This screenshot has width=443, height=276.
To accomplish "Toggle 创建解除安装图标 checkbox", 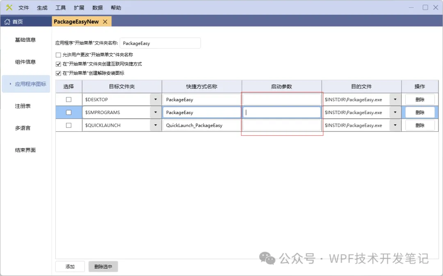I will click(58, 74).
